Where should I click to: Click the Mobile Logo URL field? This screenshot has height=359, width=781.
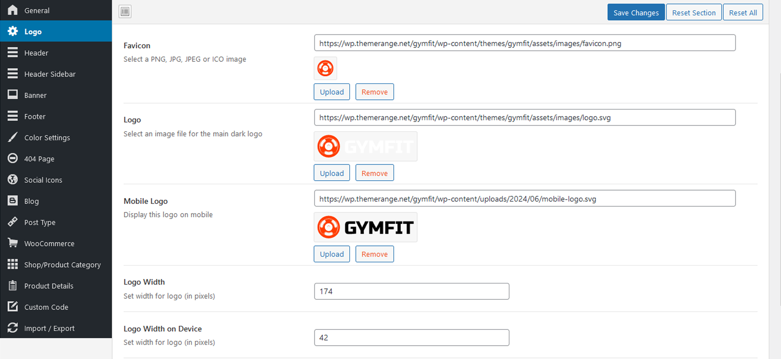tap(524, 199)
